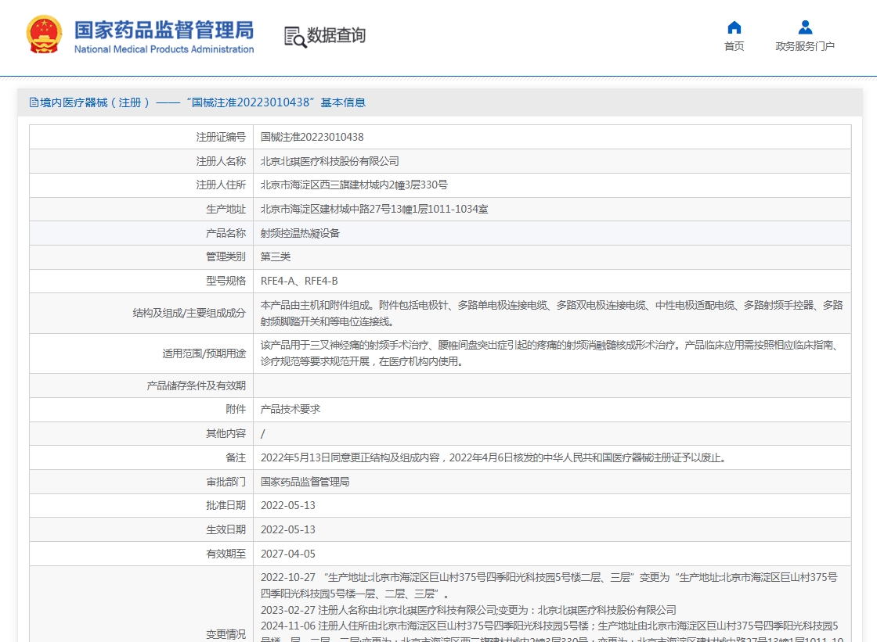
Task: Select the structure description starting 本产品由主机和附件组成
Action: coord(551,313)
